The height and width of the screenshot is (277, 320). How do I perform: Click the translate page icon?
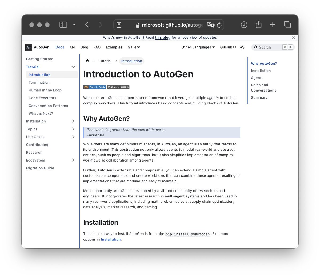211,25
